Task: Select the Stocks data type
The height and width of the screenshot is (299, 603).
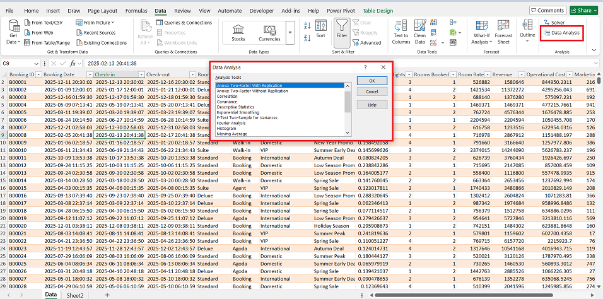Action: tap(238, 32)
